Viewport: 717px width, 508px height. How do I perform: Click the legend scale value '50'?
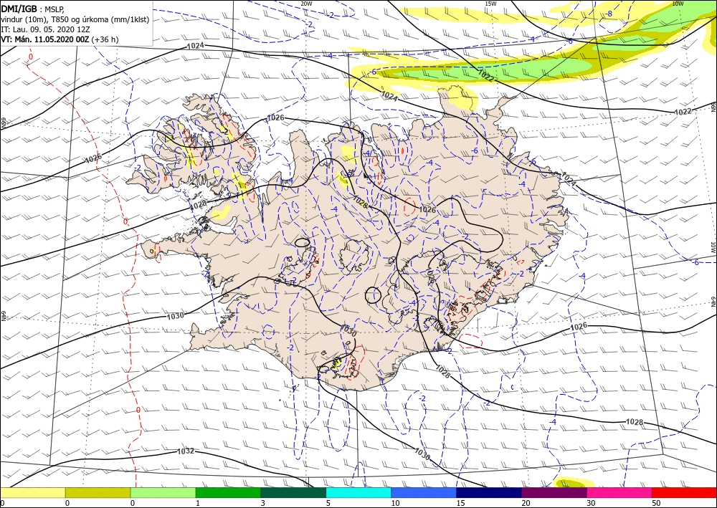pyautogui.click(x=656, y=503)
